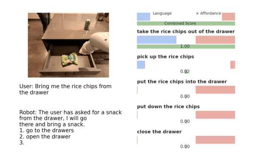Select 'pick up the rice chips' heading
253x166 pixels.
[x=166, y=57]
